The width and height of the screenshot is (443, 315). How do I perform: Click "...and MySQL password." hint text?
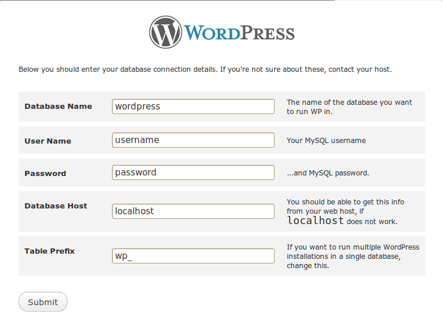(328, 173)
